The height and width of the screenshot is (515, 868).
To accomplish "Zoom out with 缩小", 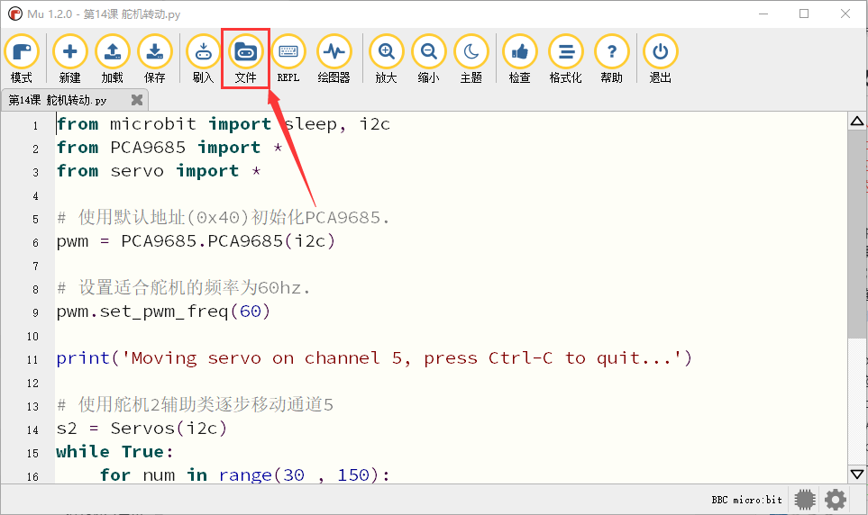I will click(428, 59).
